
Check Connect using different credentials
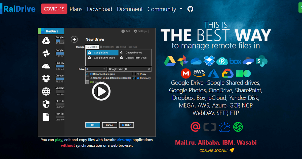tap(87, 78)
